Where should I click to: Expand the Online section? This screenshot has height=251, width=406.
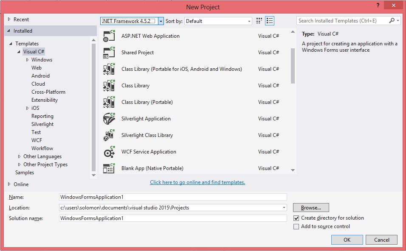pyautogui.click(x=9, y=184)
